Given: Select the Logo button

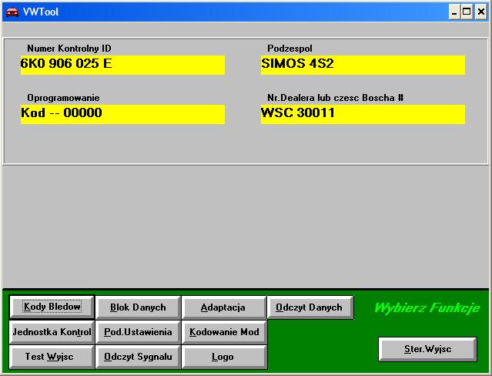Looking at the screenshot, I should click(x=224, y=357).
